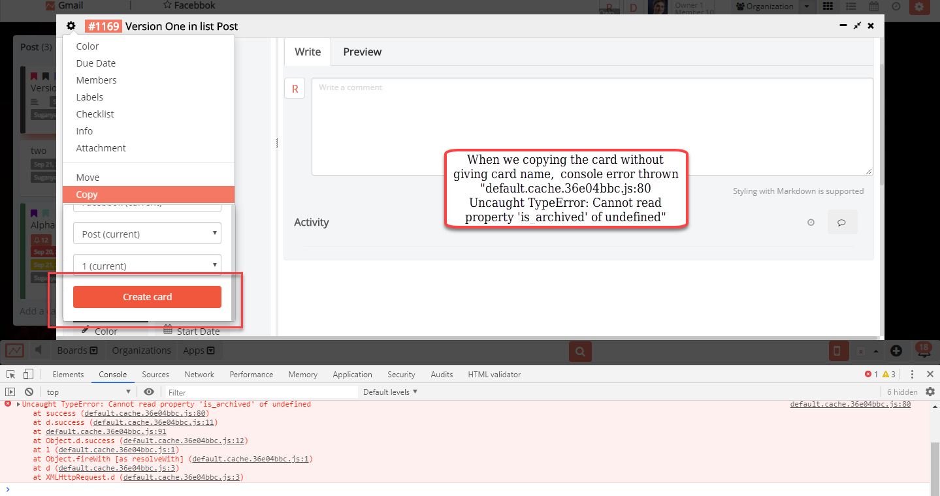Open the default.cache.36e04bbc.js:80 link
This screenshot has width=940, height=496.
pos(849,404)
